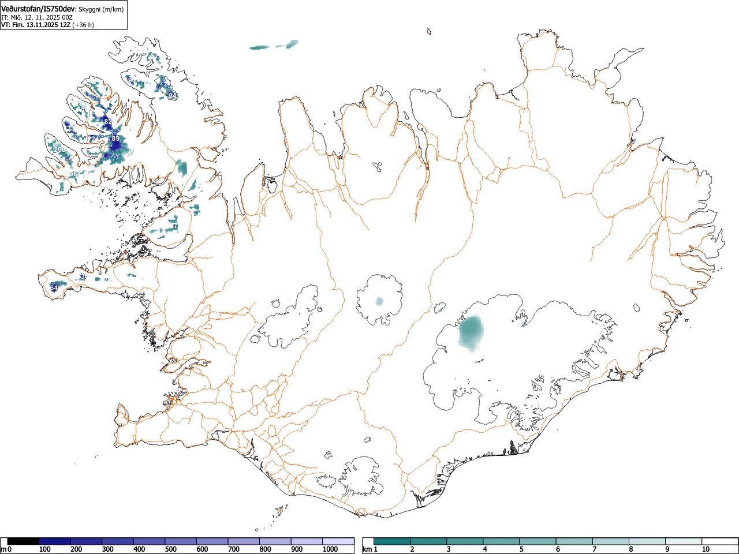Screen dimensions: 739x554
Task: Select the IT: Mið. 12. 11. 2025 00Z line
Action: [37, 17]
